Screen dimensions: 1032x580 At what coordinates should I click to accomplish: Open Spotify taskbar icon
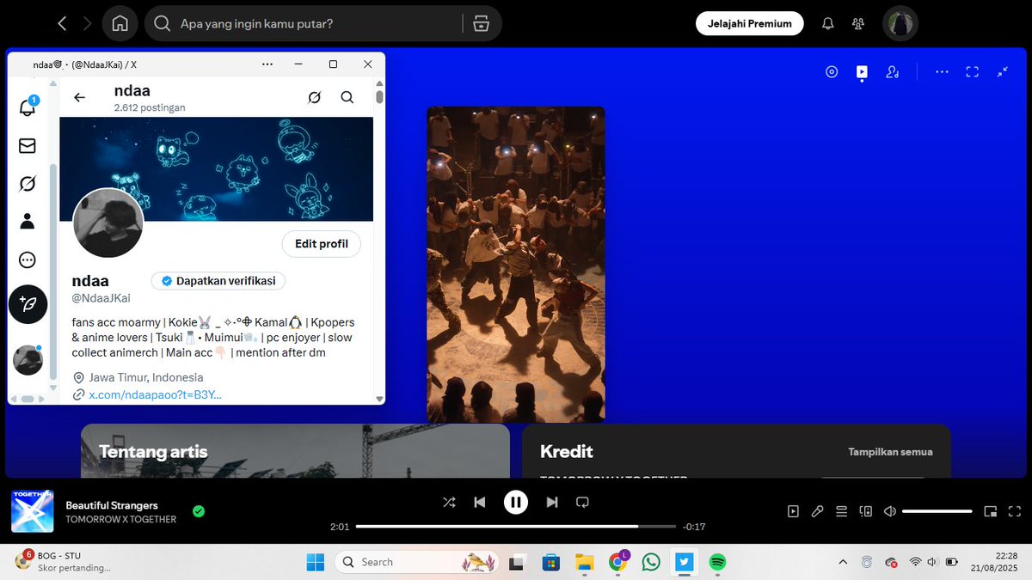coord(717,562)
